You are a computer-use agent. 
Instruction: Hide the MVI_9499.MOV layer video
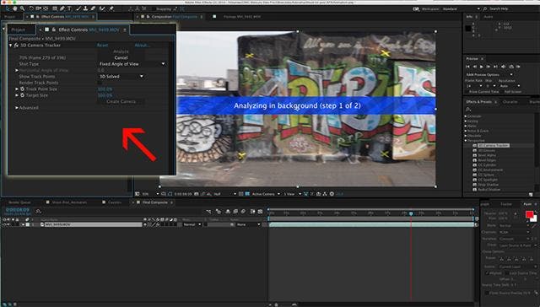coord(4,224)
